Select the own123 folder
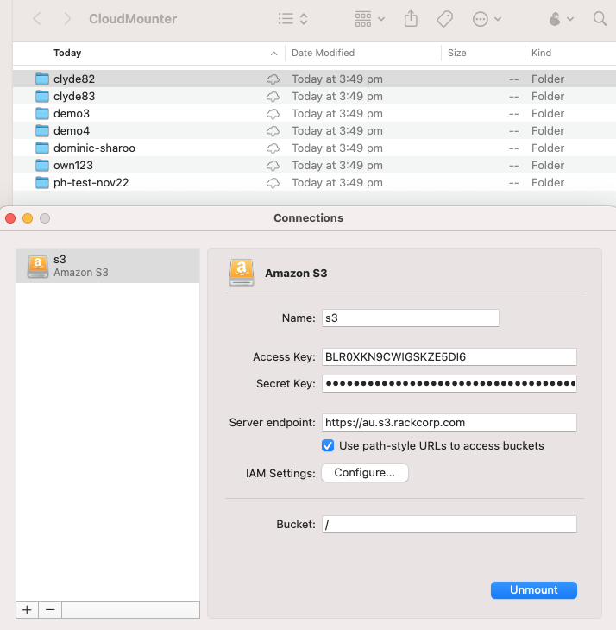Screen dimensions: 616x630 click(314, 165)
